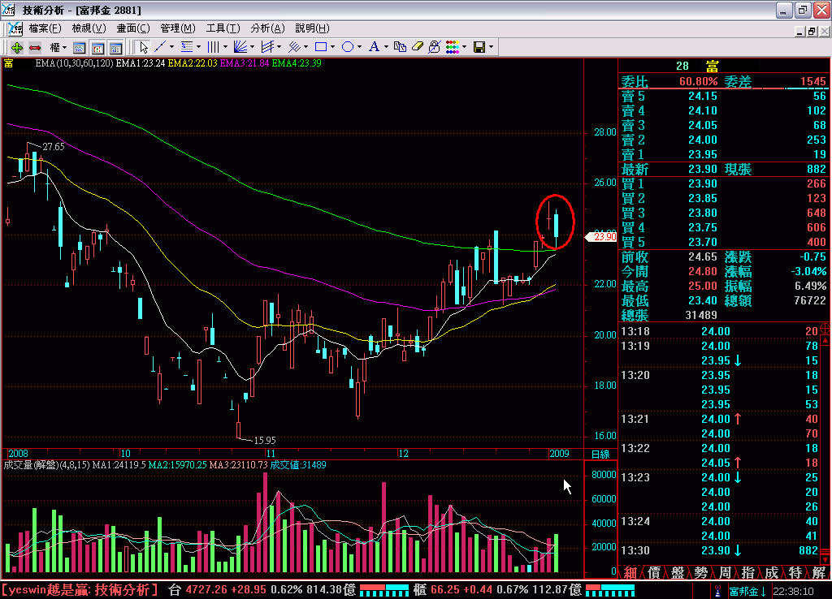Open the 工具(T) menu
This screenshot has height=599, width=832.
[x=223, y=28]
